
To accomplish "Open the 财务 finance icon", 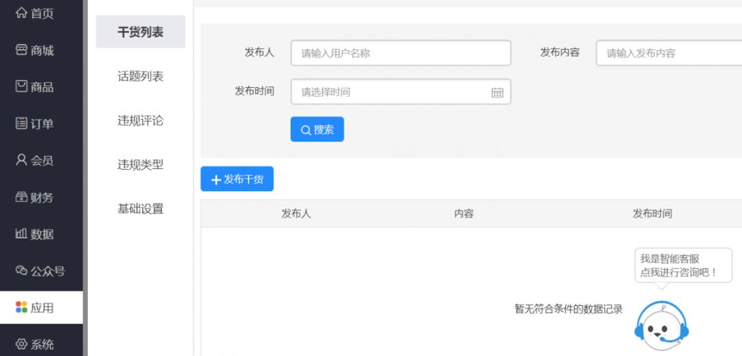I will tap(21, 197).
